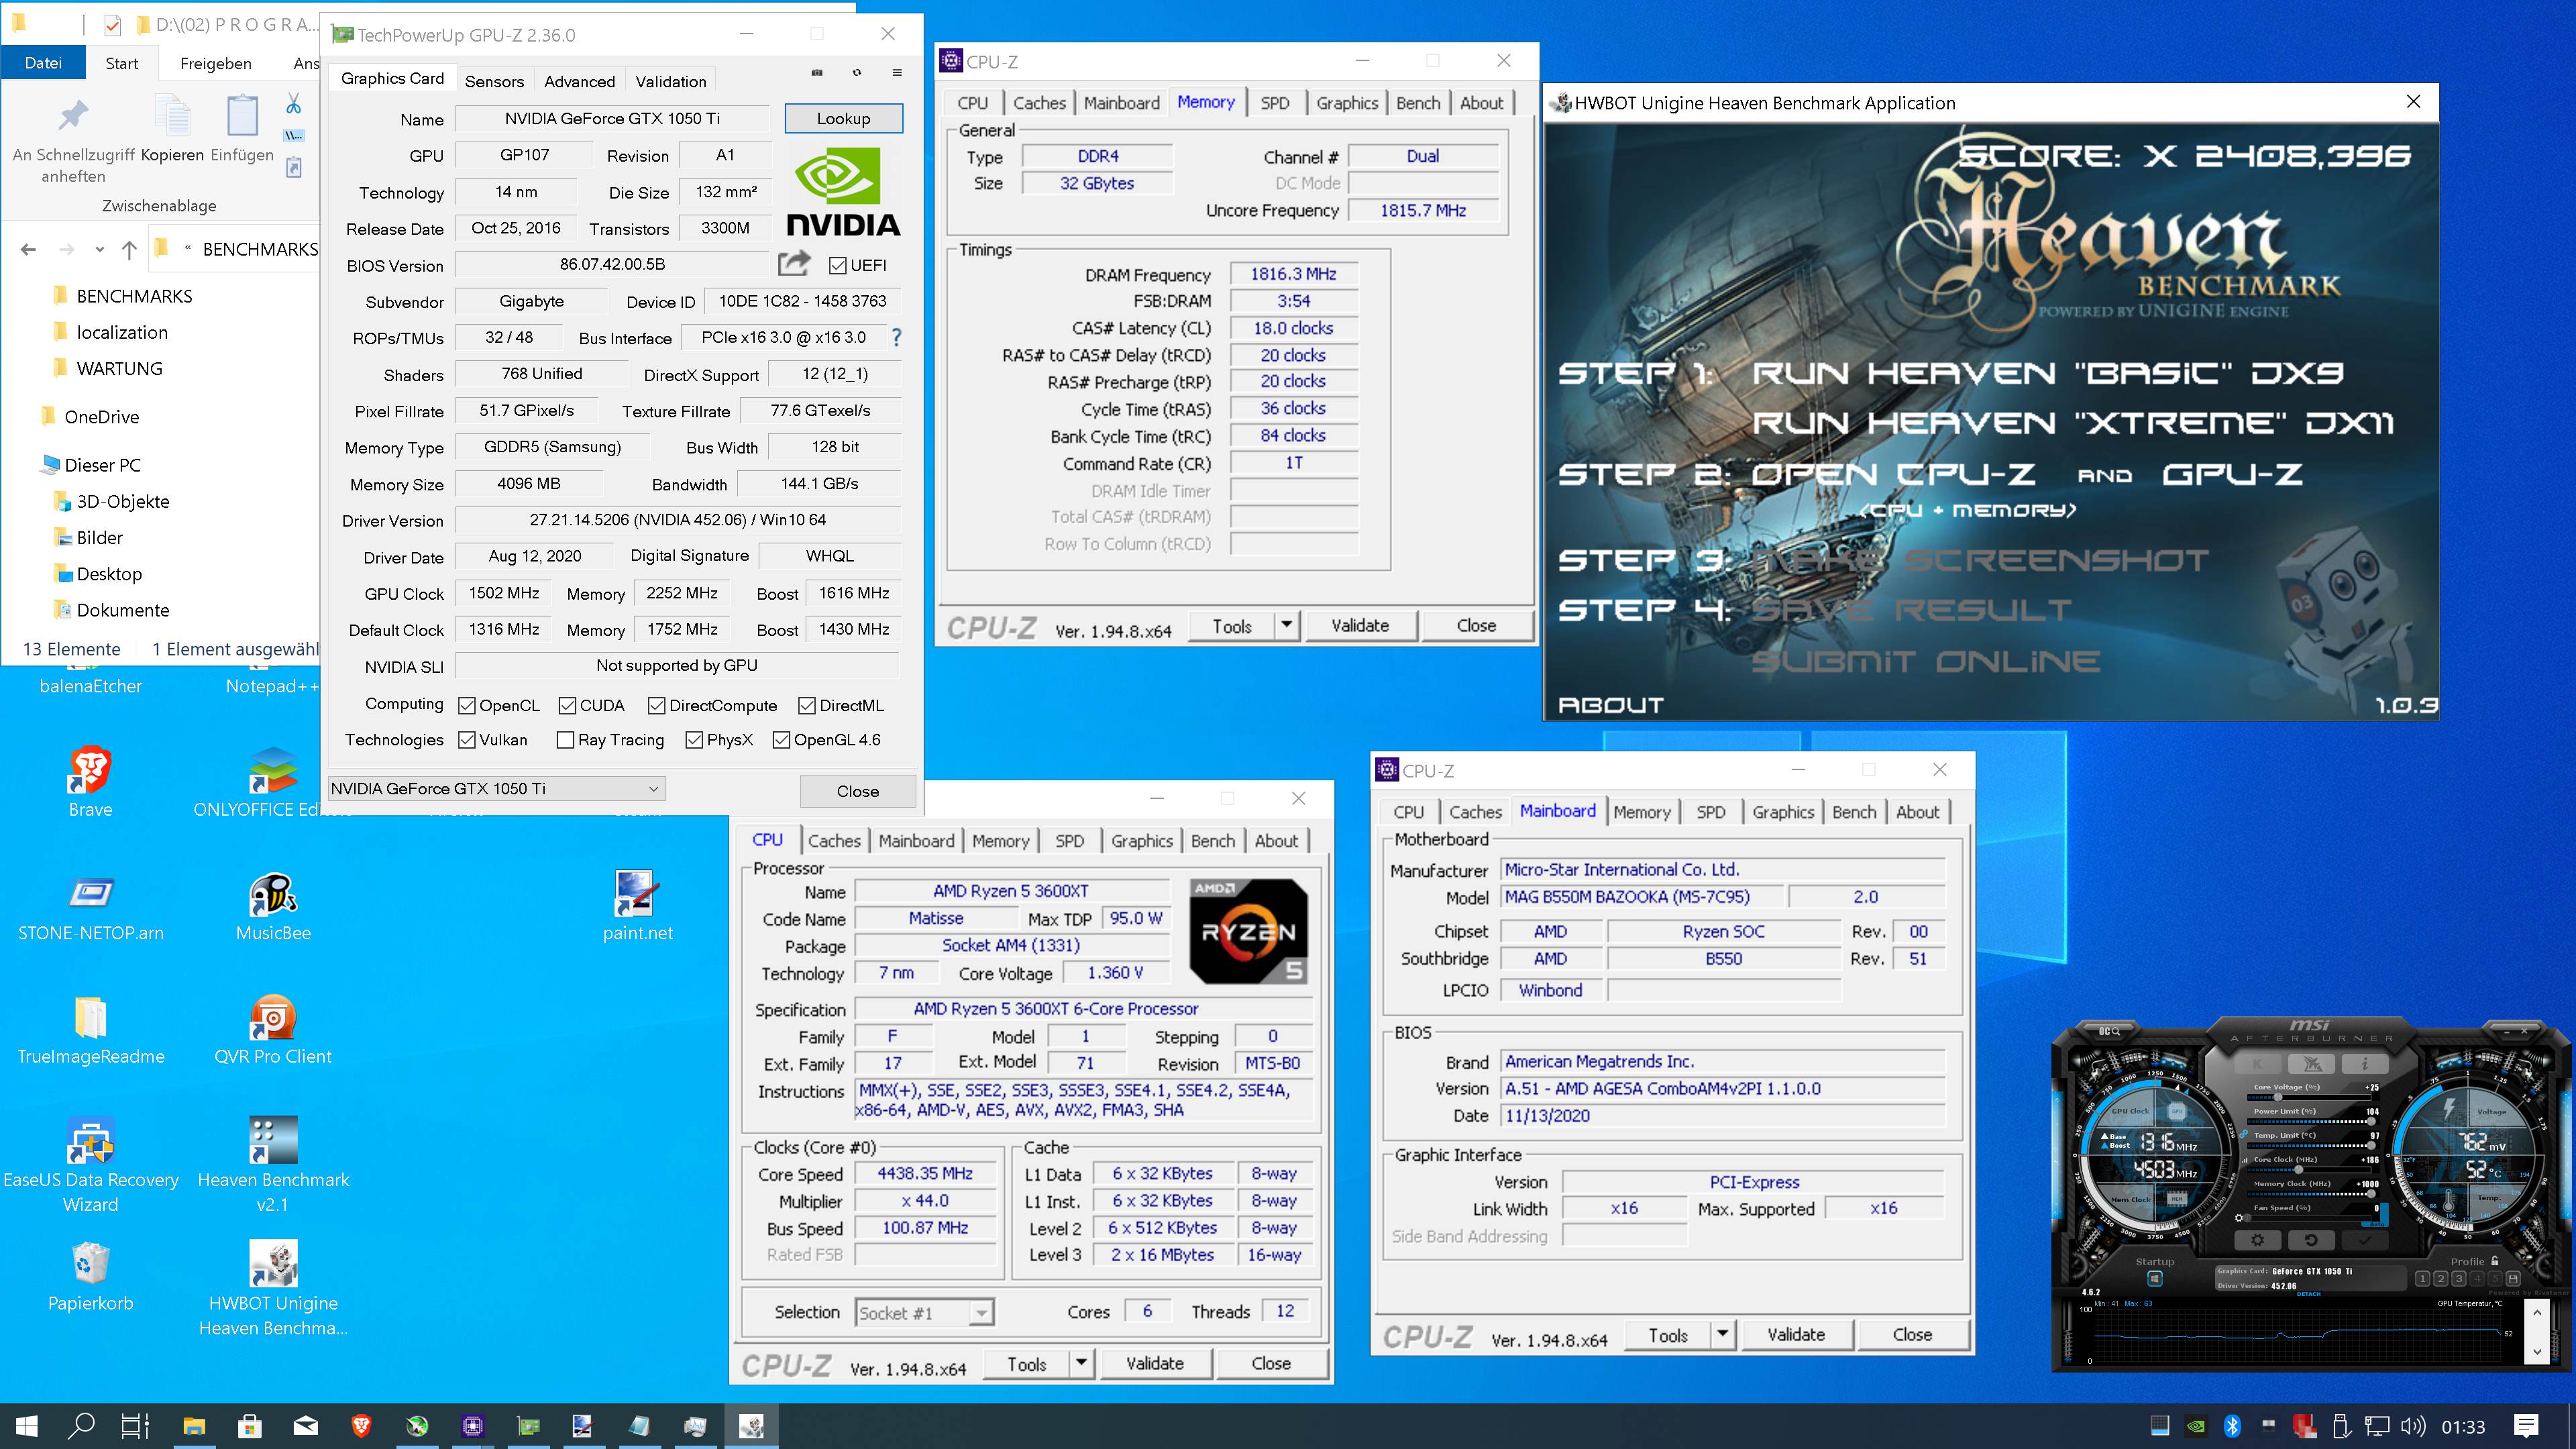Open Afterburner settings gear button
This screenshot has width=2576, height=1449.
click(2258, 1240)
